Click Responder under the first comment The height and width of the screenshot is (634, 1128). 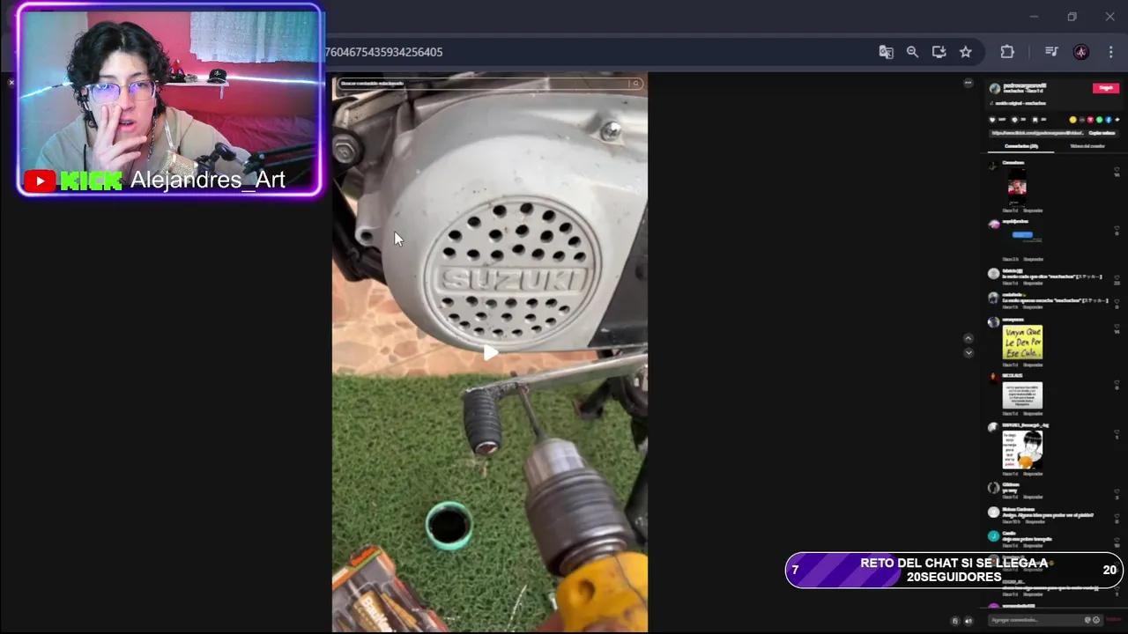coord(1033,210)
